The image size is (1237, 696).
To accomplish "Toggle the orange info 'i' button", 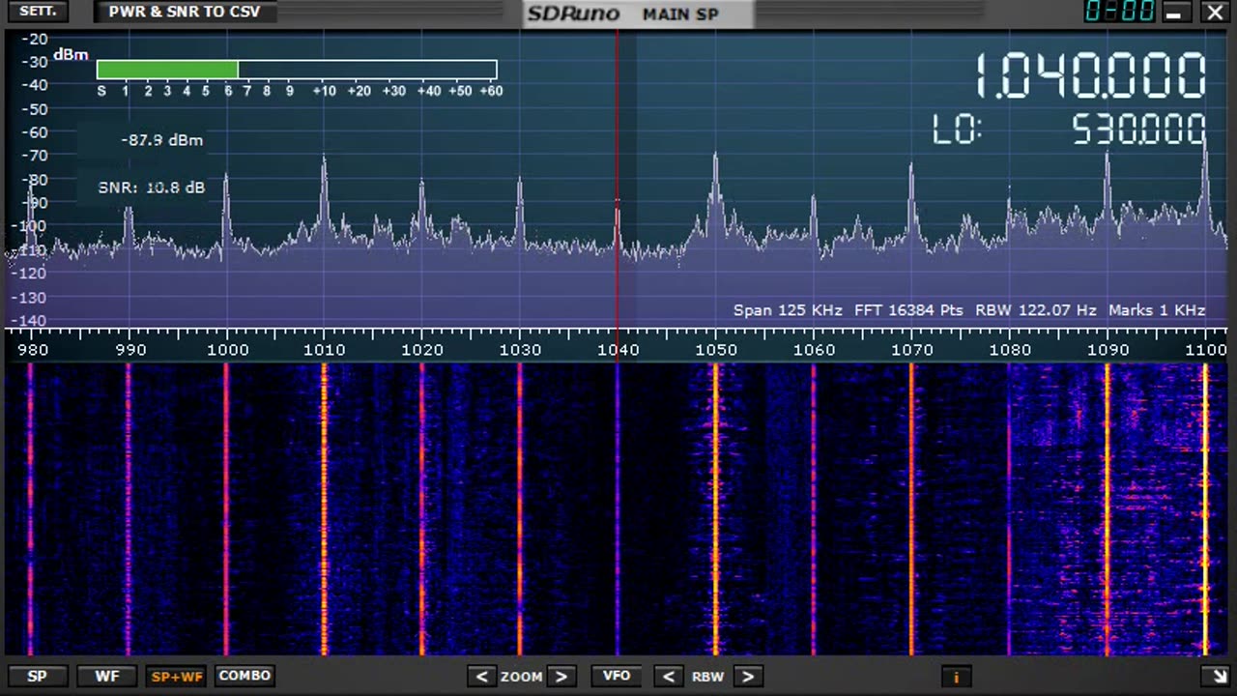I will (955, 678).
